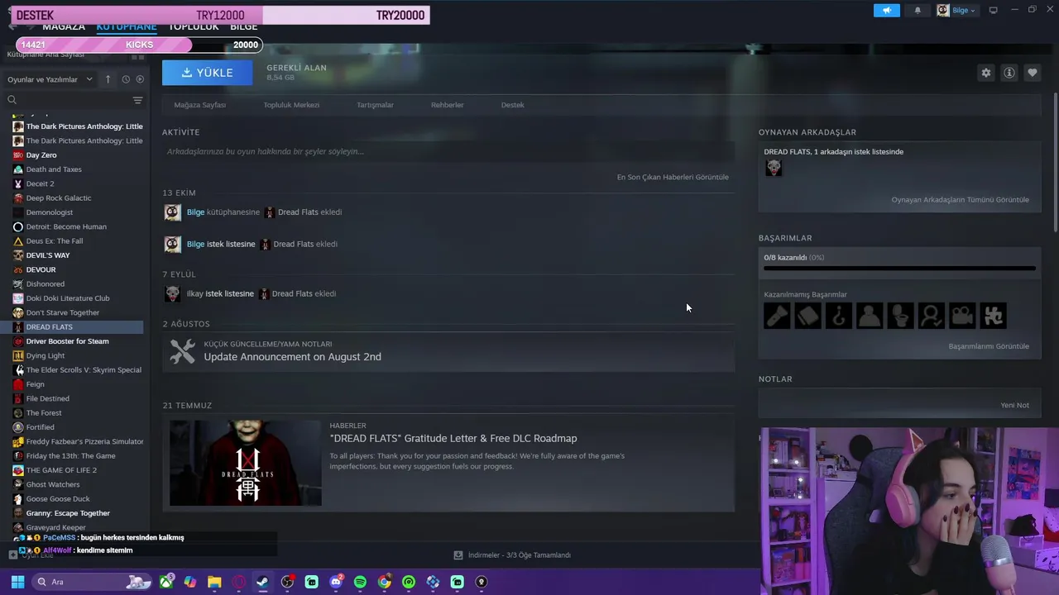
Task: Open the Destek tab
Action: (x=512, y=105)
